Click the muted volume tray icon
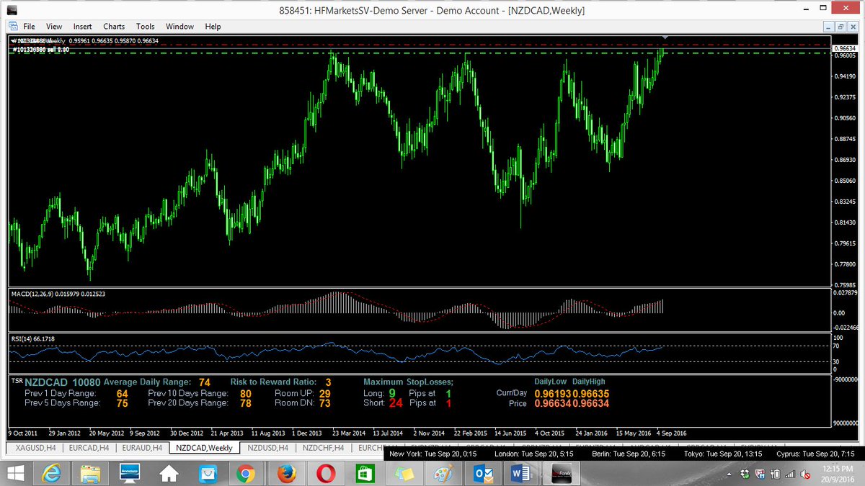Image resolution: width=865 pixels, height=486 pixels. tap(807, 474)
